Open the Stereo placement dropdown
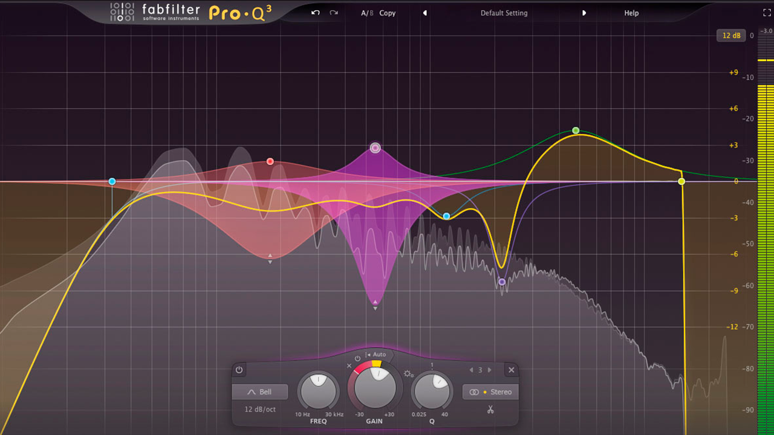The width and height of the screenshot is (774, 435). click(x=490, y=392)
